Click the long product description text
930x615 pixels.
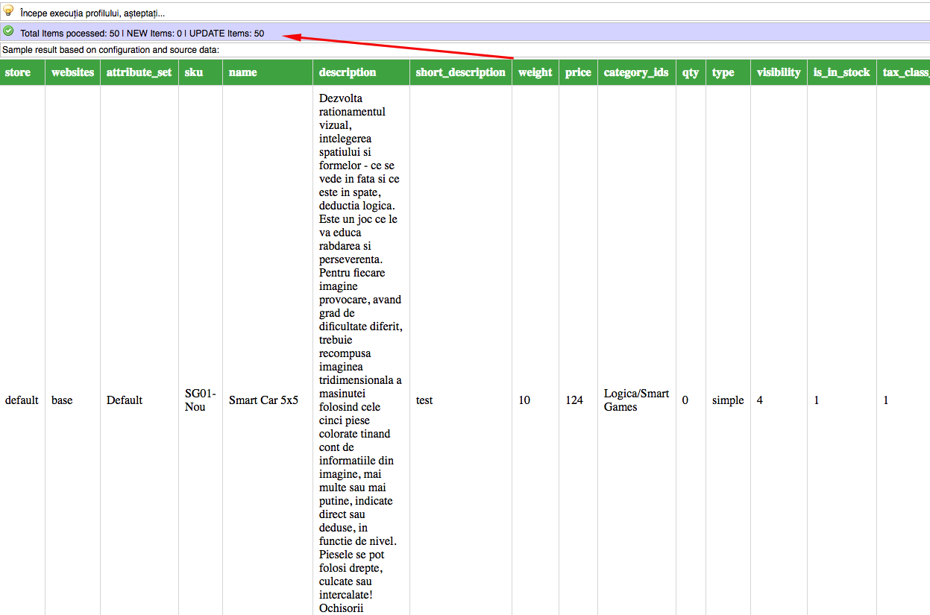click(361, 353)
